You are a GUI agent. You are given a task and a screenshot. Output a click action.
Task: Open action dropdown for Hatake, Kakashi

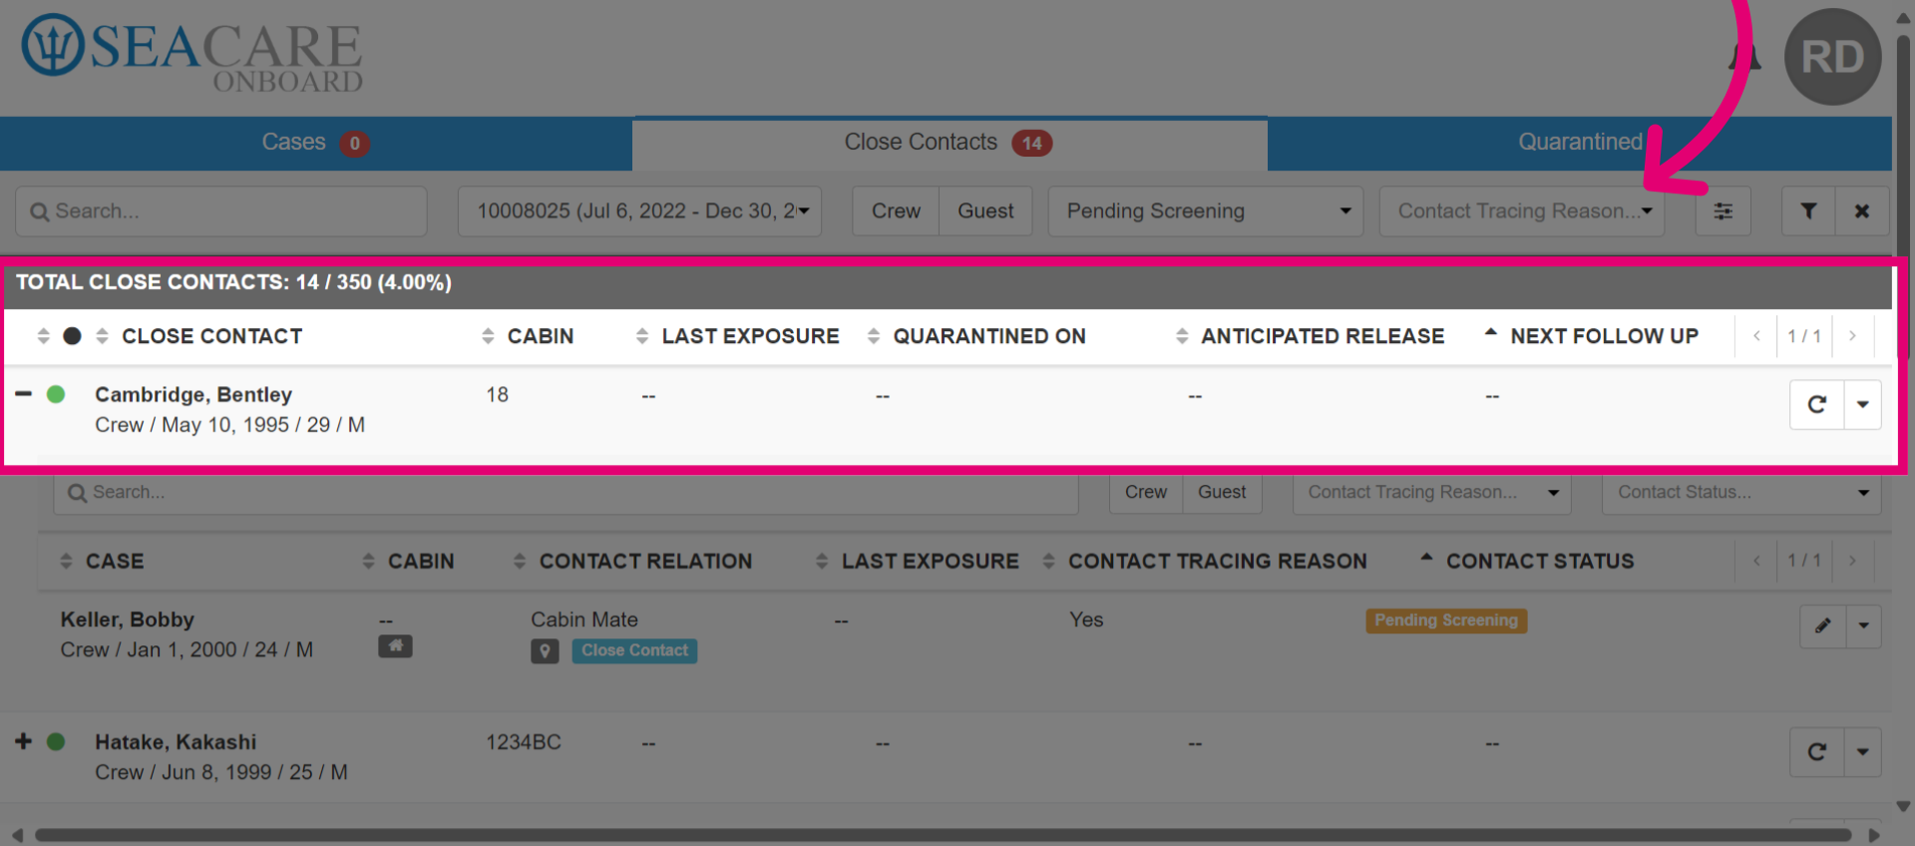coord(1862,752)
